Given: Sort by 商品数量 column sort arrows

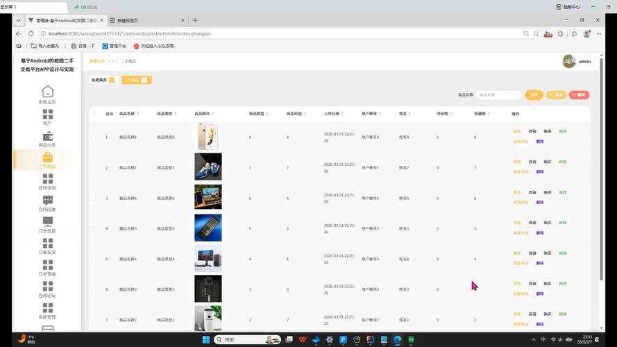Looking at the screenshot, I should pyautogui.click(x=267, y=114).
